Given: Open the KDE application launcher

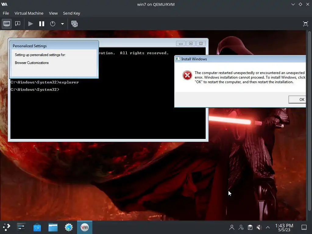Looking at the screenshot, I should tap(6, 227).
